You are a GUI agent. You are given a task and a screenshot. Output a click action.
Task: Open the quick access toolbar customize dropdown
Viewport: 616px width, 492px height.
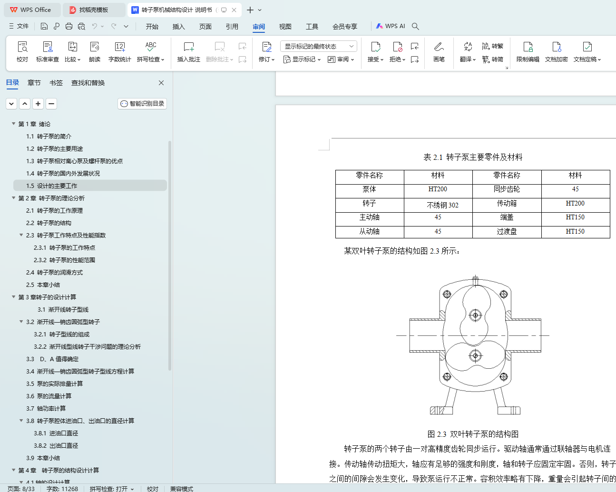pos(126,26)
